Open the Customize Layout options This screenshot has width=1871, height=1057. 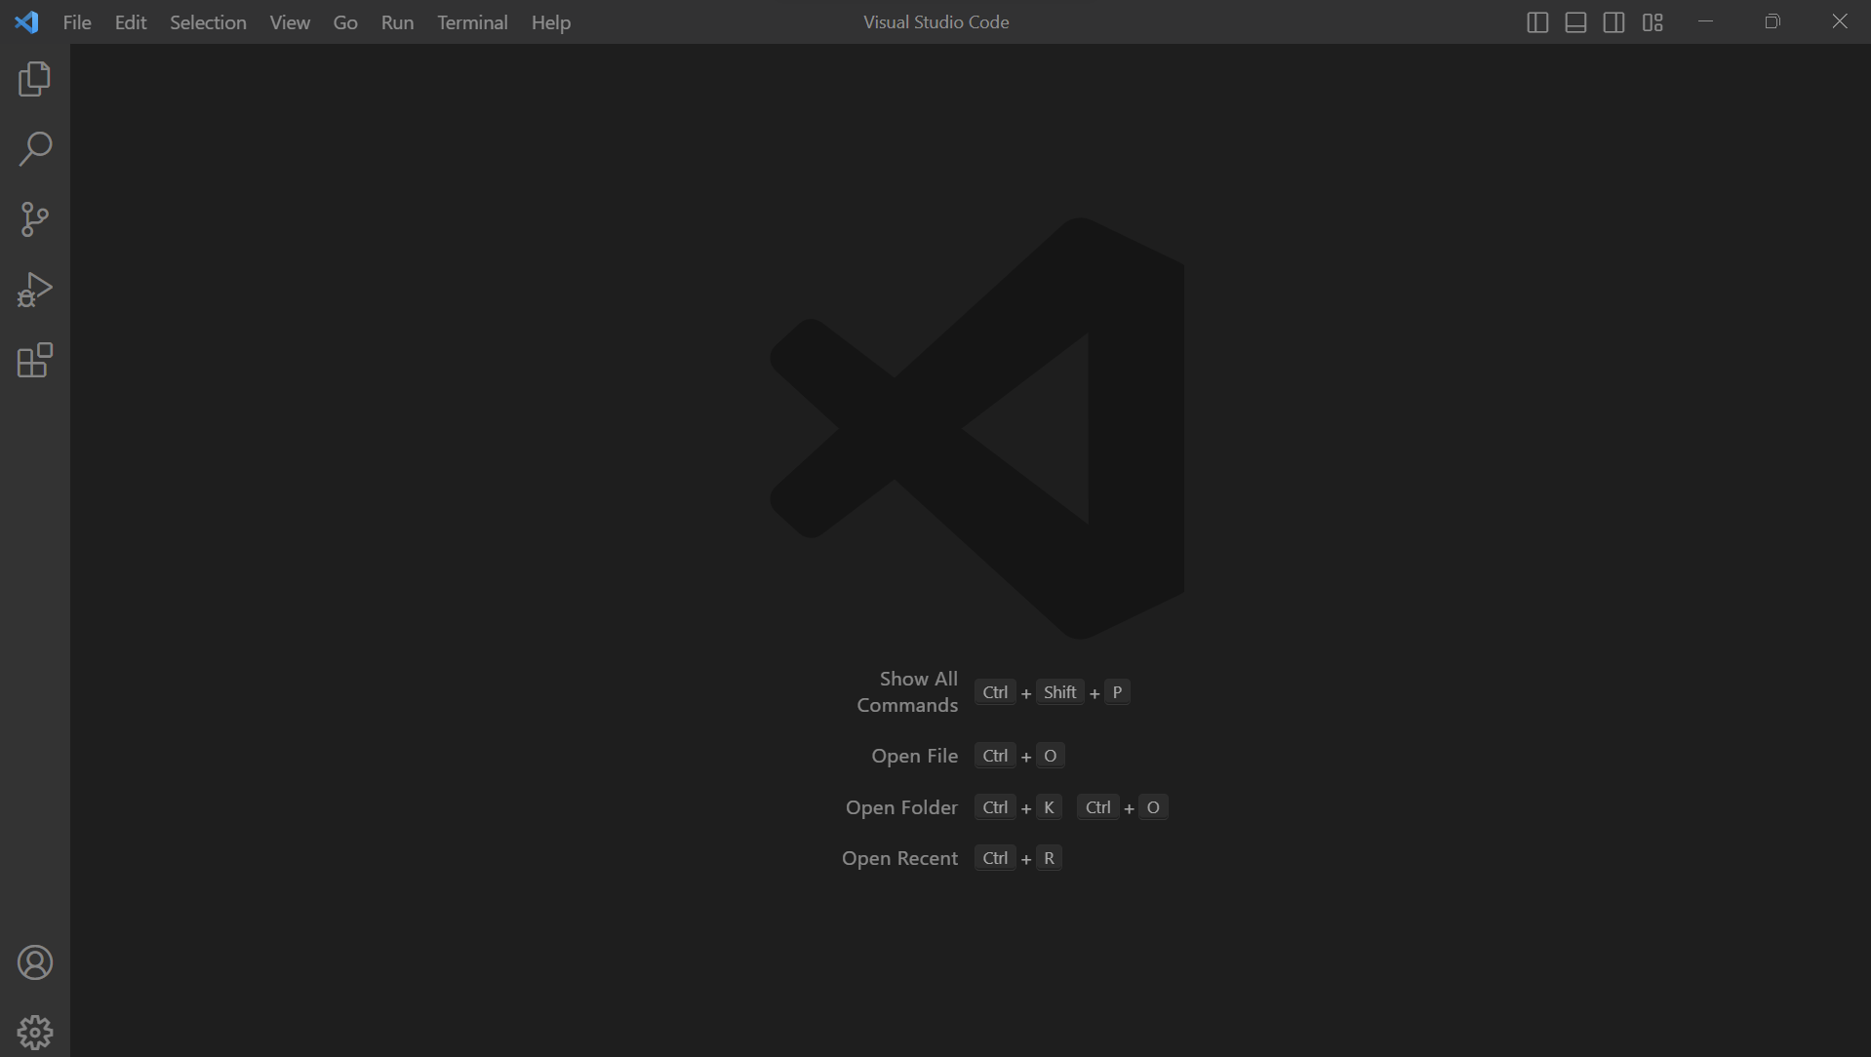[1652, 22]
